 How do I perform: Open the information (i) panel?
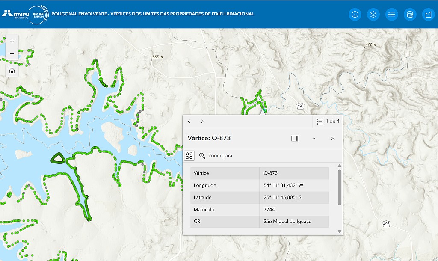(x=355, y=14)
